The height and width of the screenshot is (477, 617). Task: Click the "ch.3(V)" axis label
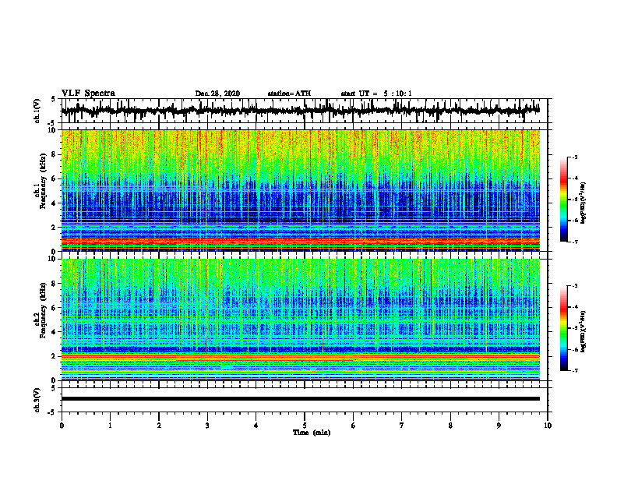tap(37, 400)
